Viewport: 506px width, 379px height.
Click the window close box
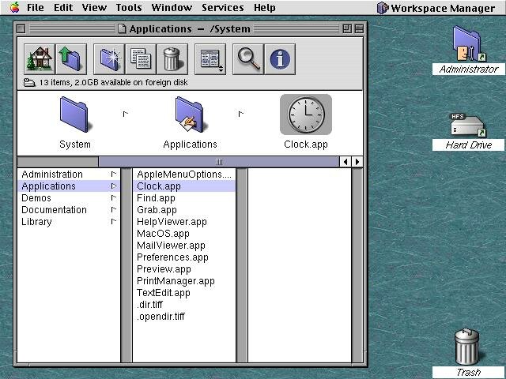click(x=21, y=29)
